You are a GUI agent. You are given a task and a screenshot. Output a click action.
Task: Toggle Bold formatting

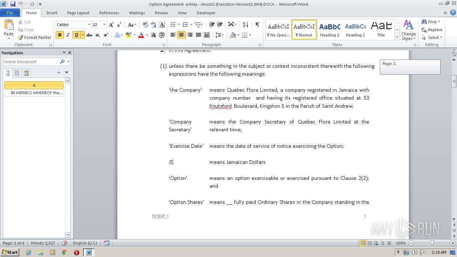(x=60, y=35)
